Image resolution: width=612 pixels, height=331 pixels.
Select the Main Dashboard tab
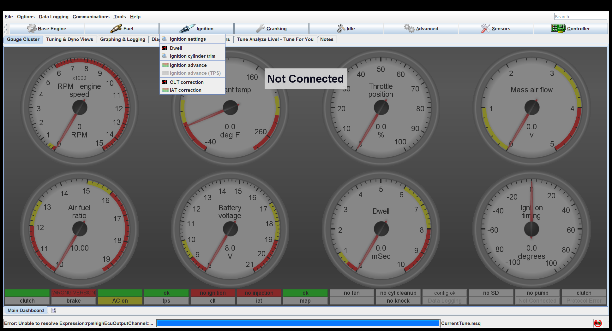coord(26,310)
